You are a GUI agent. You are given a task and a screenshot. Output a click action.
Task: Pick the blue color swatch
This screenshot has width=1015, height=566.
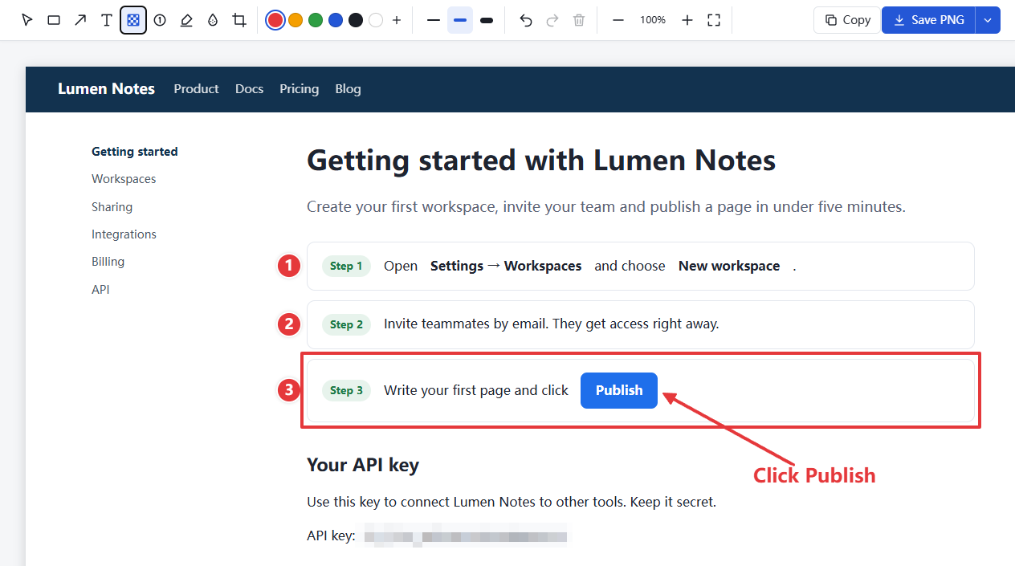pos(336,20)
